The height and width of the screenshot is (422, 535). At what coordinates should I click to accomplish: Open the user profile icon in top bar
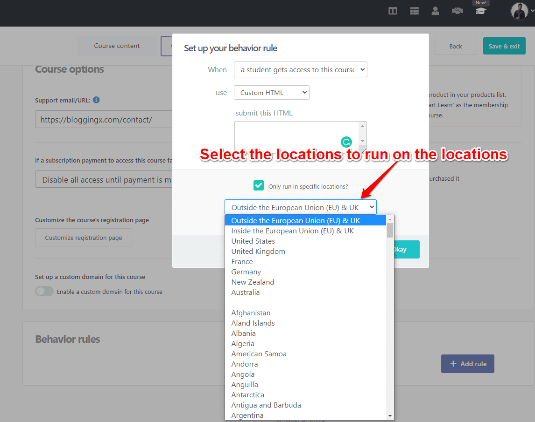pyautogui.click(x=436, y=11)
